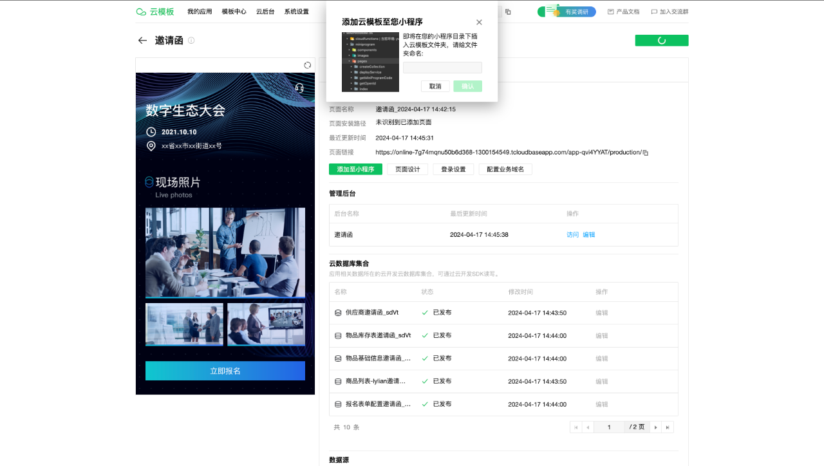This screenshot has width=824, height=466.
Task: Go to next page of collections
Action: click(656, 427)
